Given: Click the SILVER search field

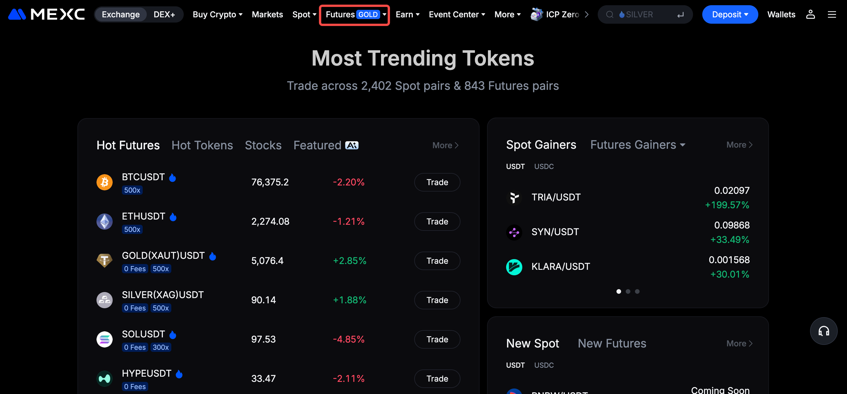Looking at the screenshot, I should (644, 14).
